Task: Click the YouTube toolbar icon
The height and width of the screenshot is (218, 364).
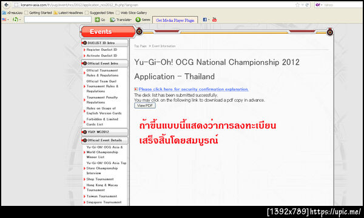Action: (215, 19)
